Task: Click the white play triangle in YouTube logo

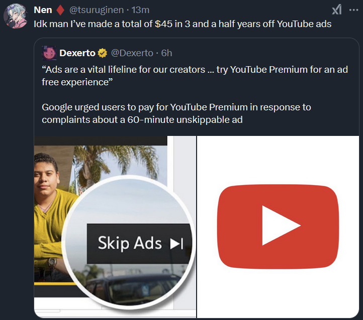Action: click(281, 226)
